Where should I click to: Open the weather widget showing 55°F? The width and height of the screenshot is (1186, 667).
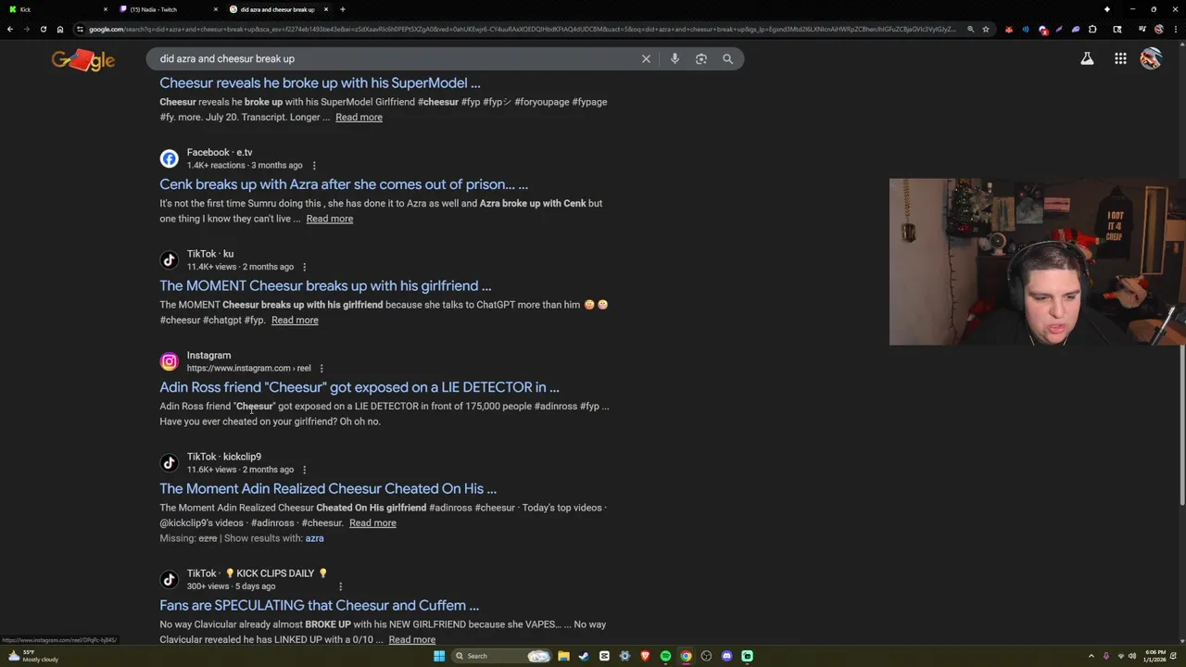pos(33,656)
